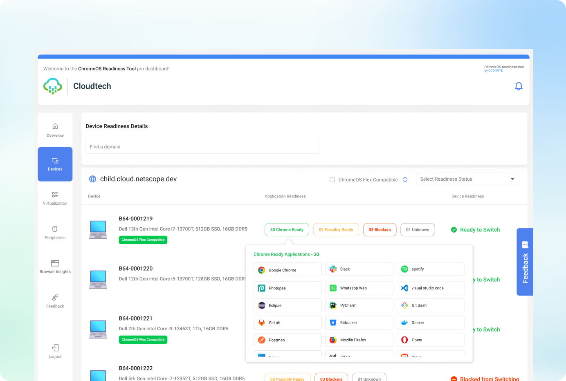The width and height of the screenshot is (566, 381).
Task: Click the Cloudtech logo
Action: click(x=52, y=86)
